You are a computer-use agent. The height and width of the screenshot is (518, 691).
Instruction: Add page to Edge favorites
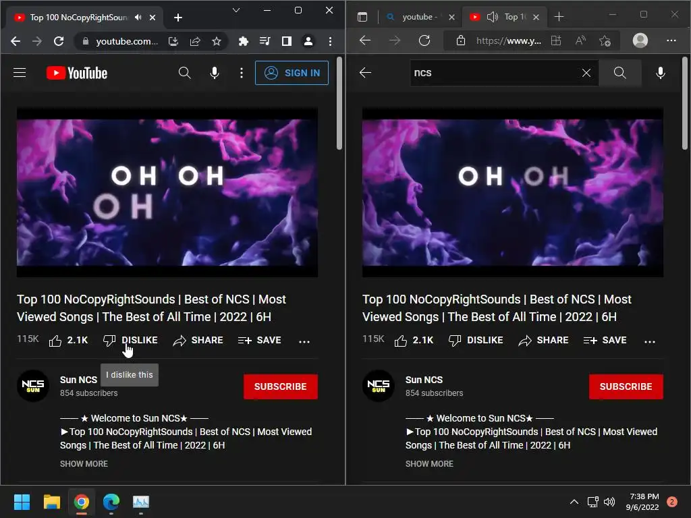605,41
